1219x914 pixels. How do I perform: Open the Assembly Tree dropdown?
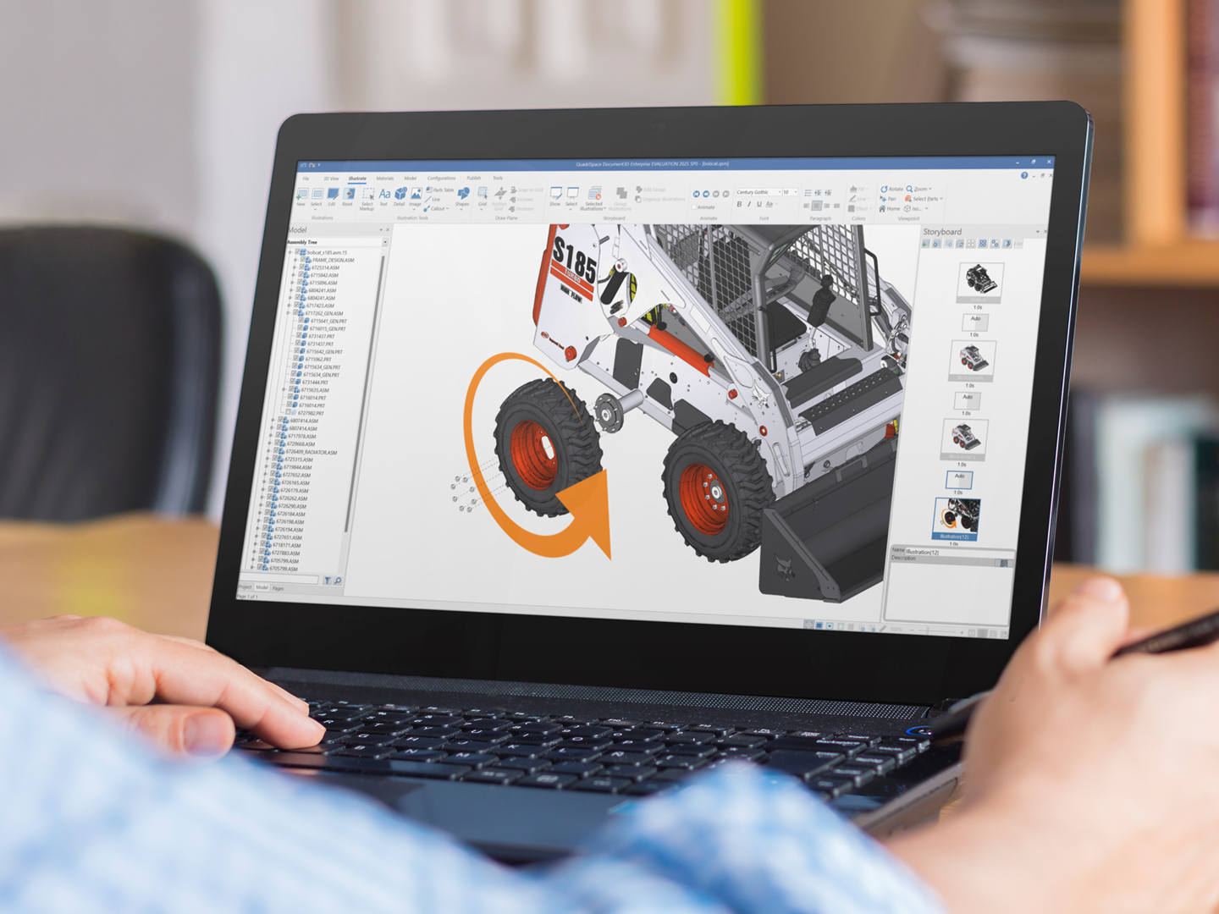pyautogui.click(x=385, y=243)
